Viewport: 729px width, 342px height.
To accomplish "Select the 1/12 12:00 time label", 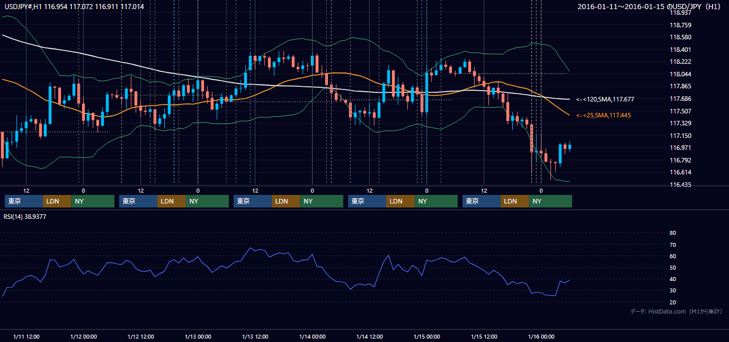I will [x=141, y=337].
